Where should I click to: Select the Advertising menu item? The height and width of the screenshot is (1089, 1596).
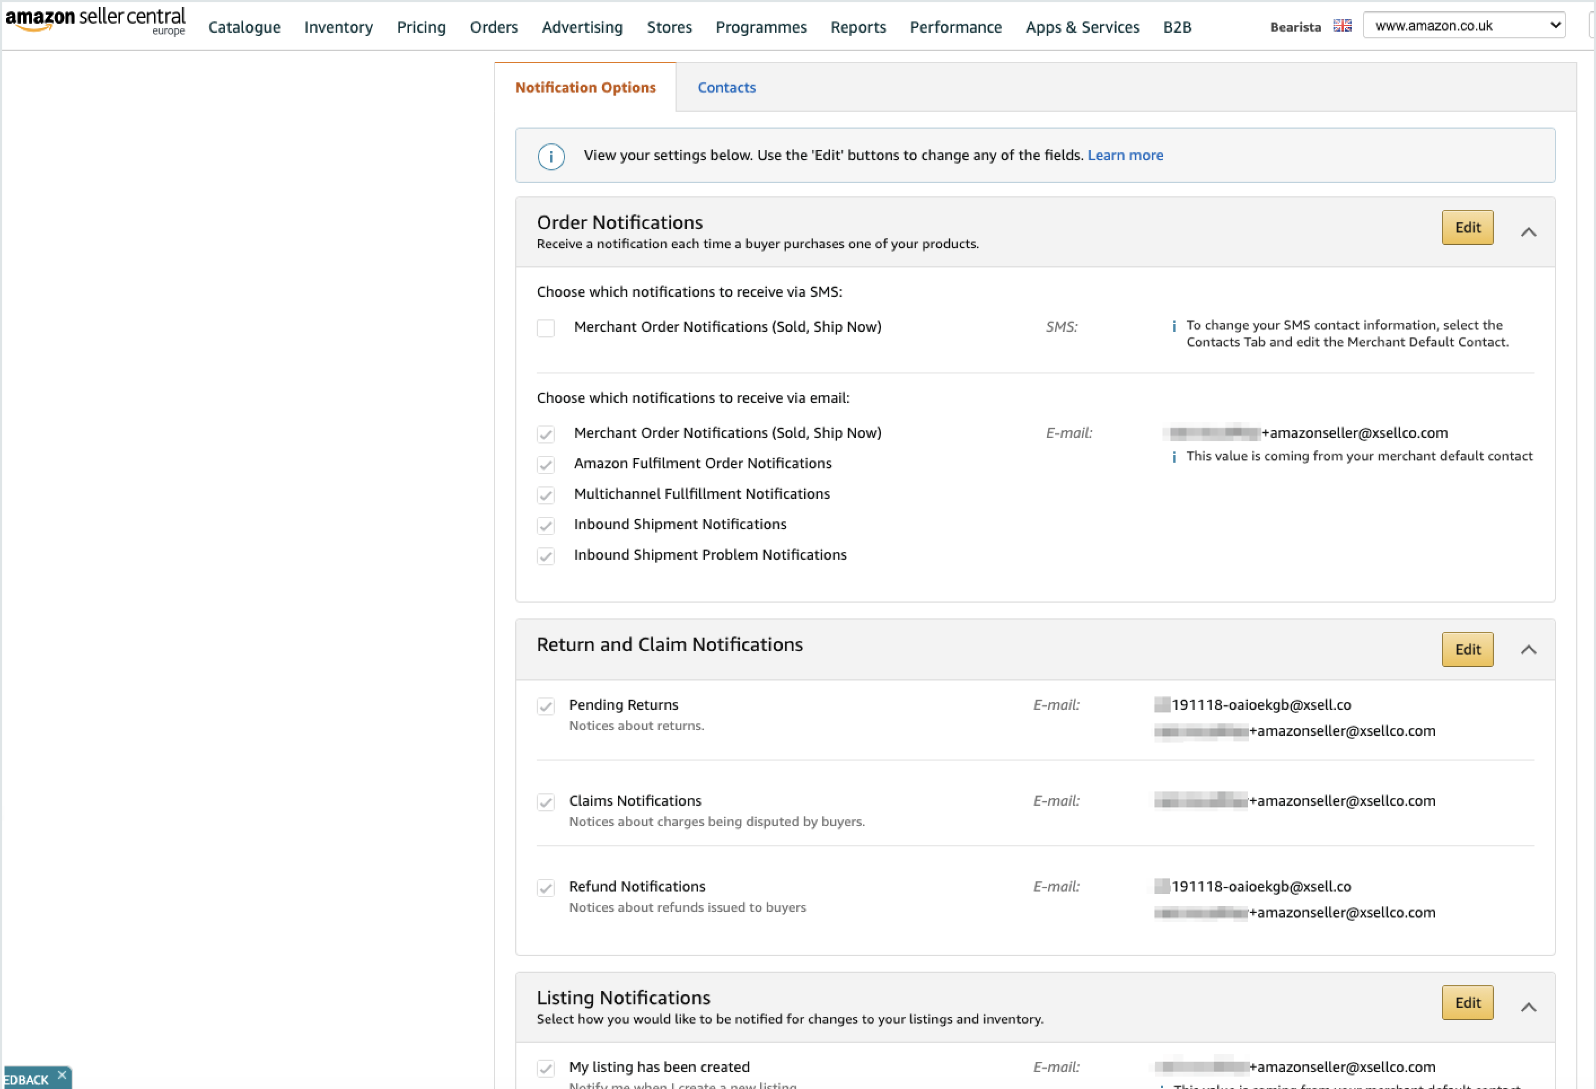coord(582,27)
